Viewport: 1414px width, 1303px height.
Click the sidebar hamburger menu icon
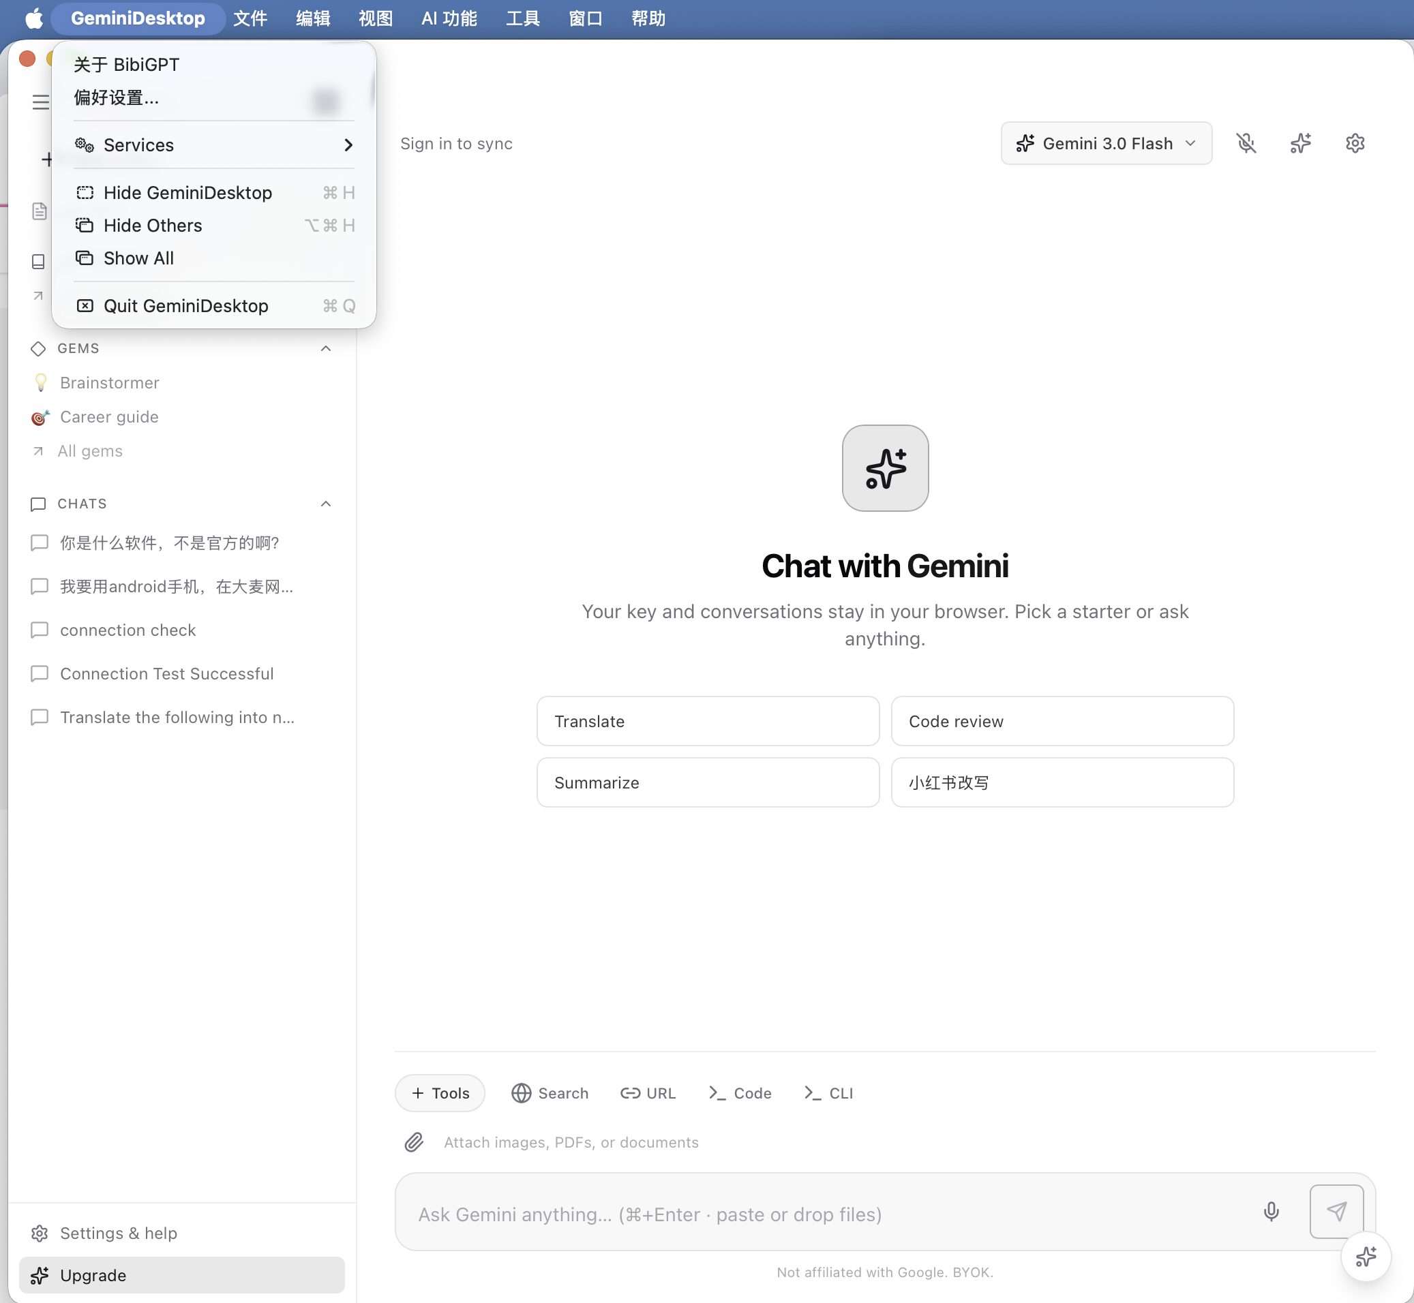click(x=40, y=102)
